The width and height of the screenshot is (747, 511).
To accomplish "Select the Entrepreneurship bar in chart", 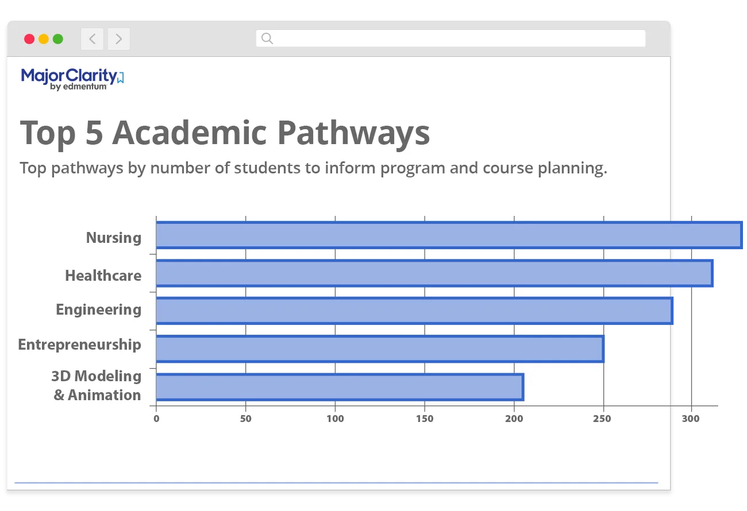I will tap(380, 349).
